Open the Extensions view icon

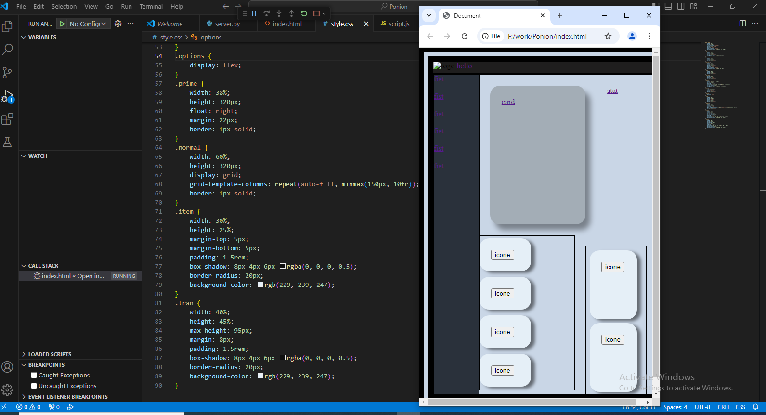7,119
